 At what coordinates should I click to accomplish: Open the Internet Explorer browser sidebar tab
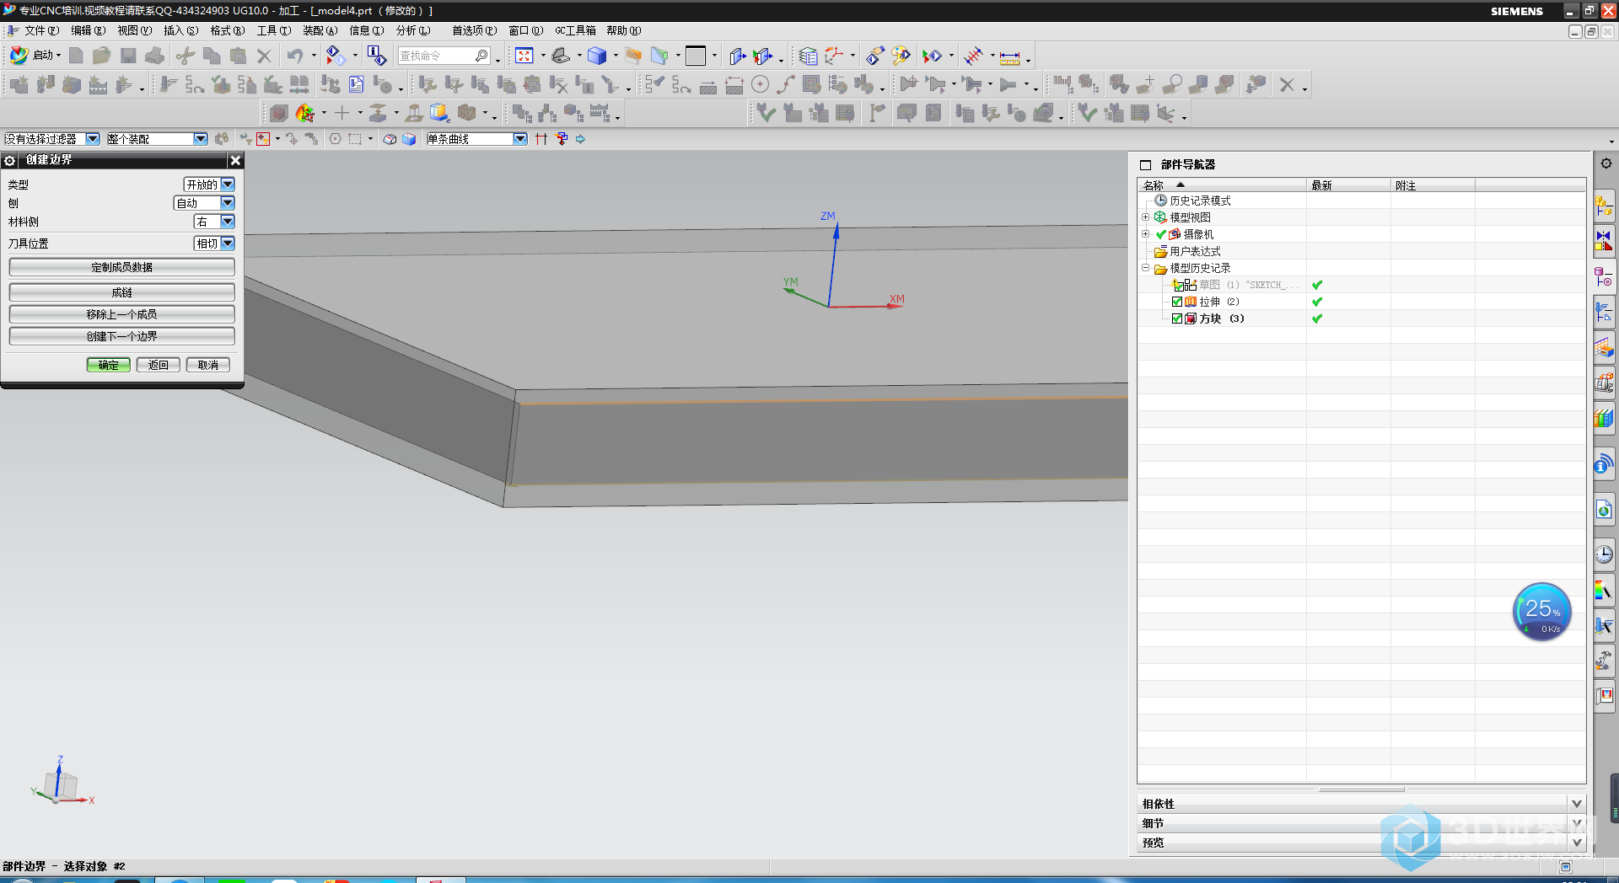point(1604,510)
